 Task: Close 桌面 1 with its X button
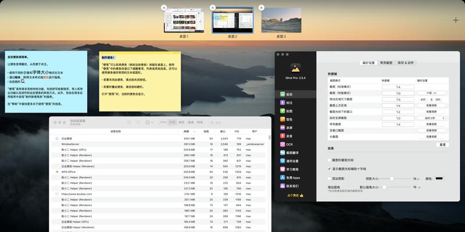coord(164,8)
